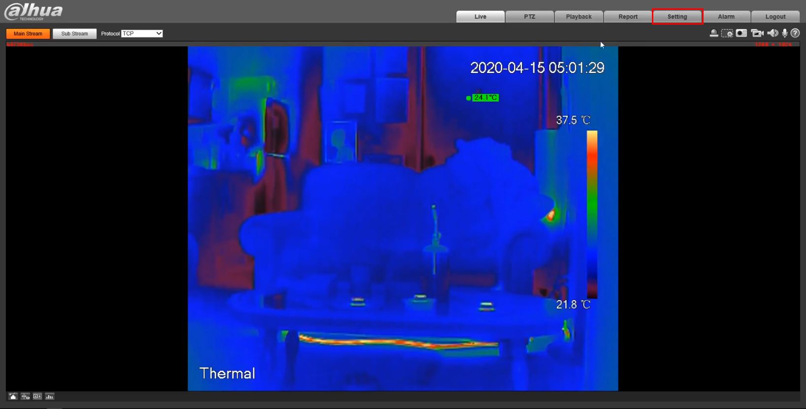Click the hot spot near the couch arm
The height and width of the screenshot is (409, 806).
tap(551, 214)
